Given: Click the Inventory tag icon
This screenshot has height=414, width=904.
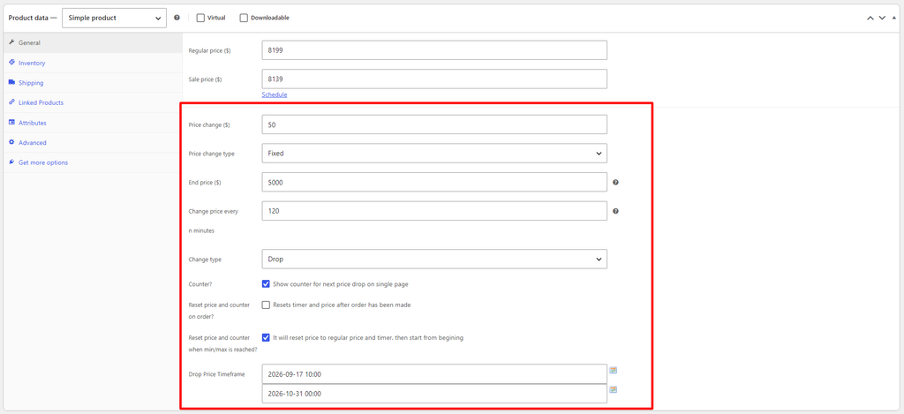Looking at the screenshot, I should (x=11, y=63).
